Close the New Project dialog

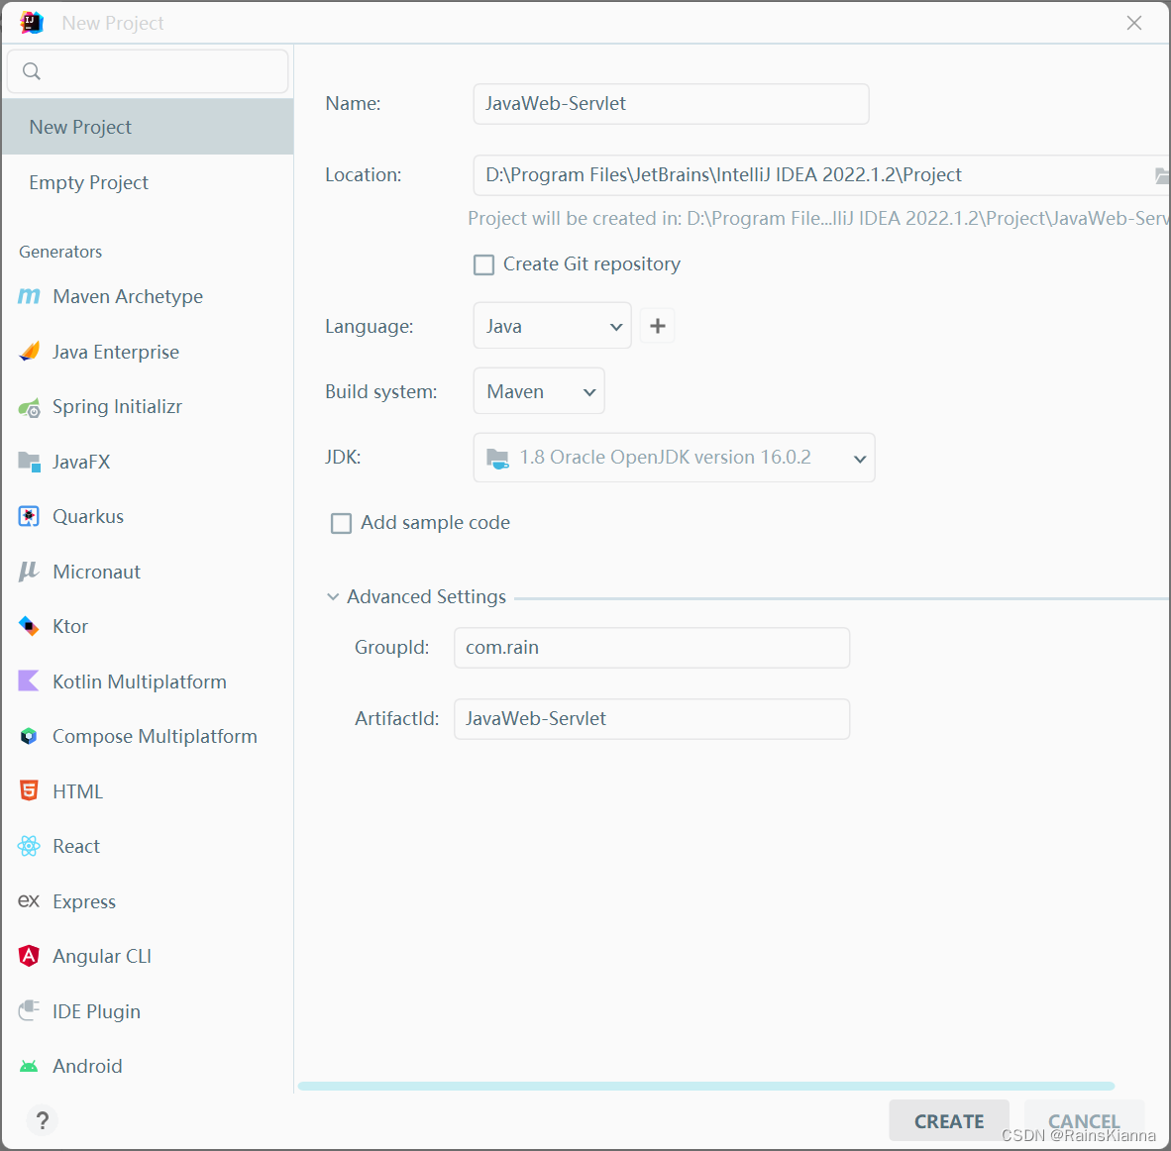pyautogui.click(x=1133, y=23)
